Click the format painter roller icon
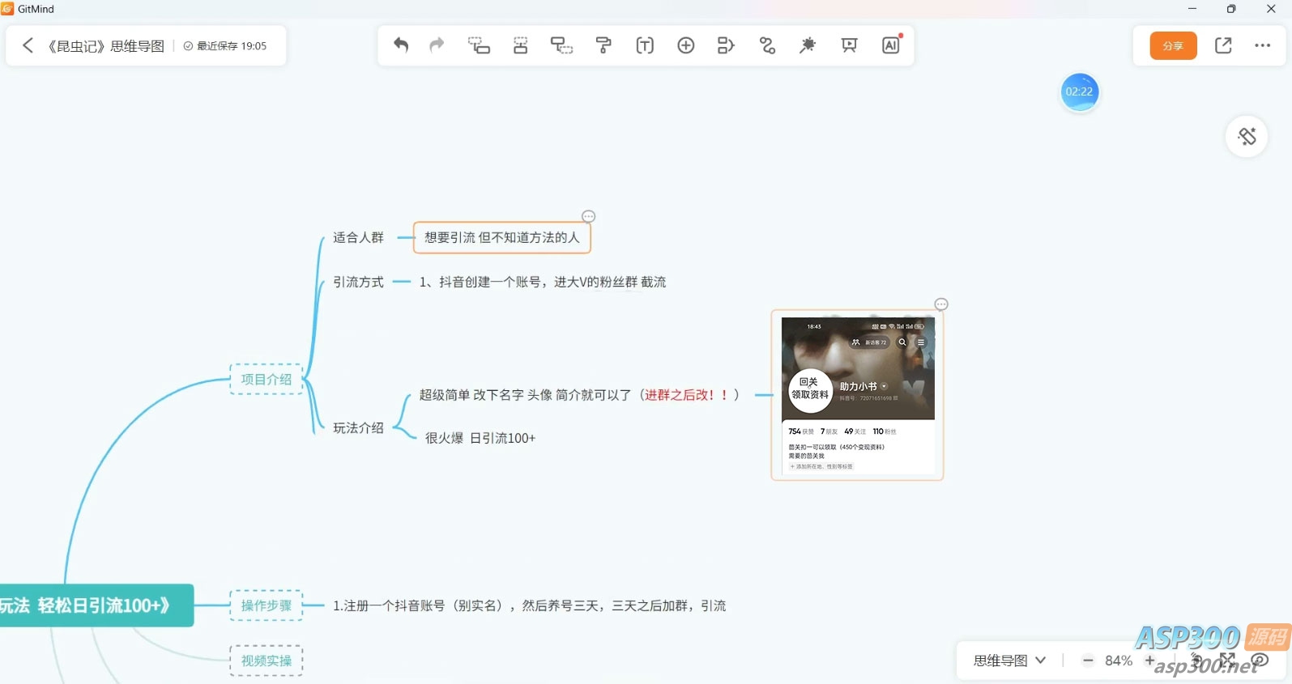 point(603,45)
